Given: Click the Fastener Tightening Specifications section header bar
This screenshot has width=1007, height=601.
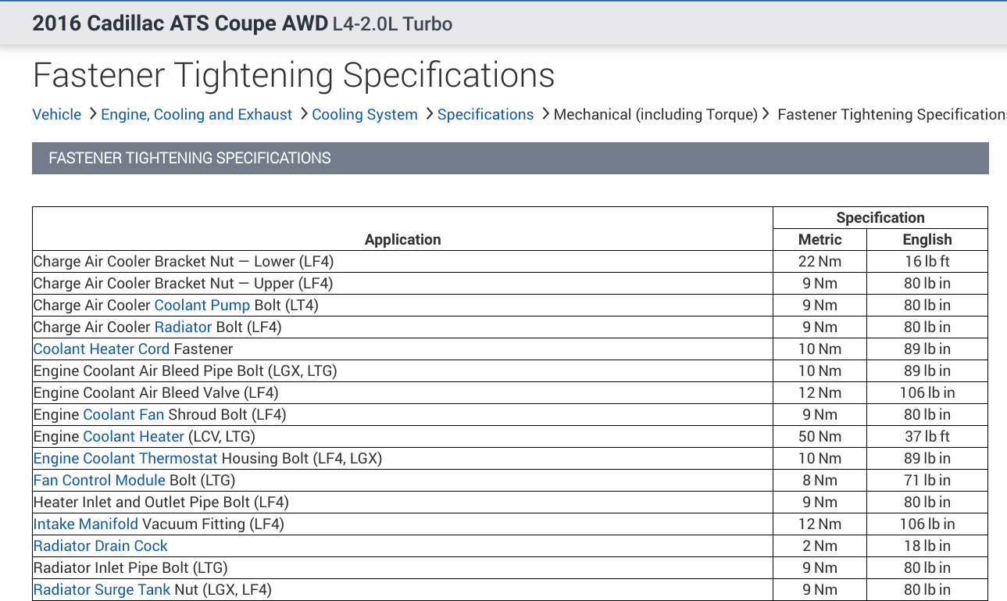Looking at the screenshot, I should [x=510, y=158].
